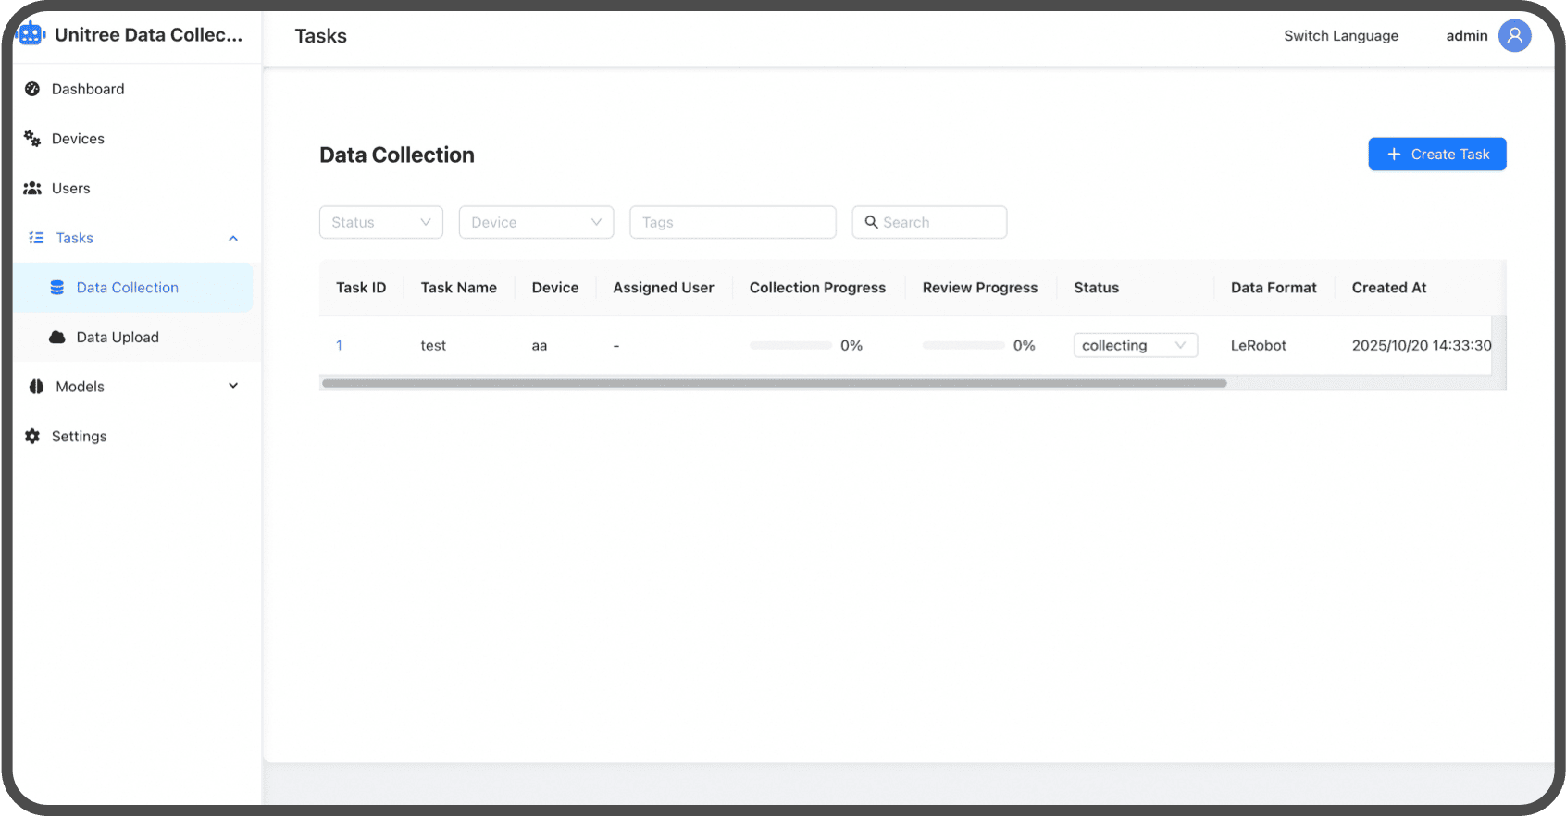
Task: Click the Users group icon
Action: pyautogui.click(x=32, y=189)
